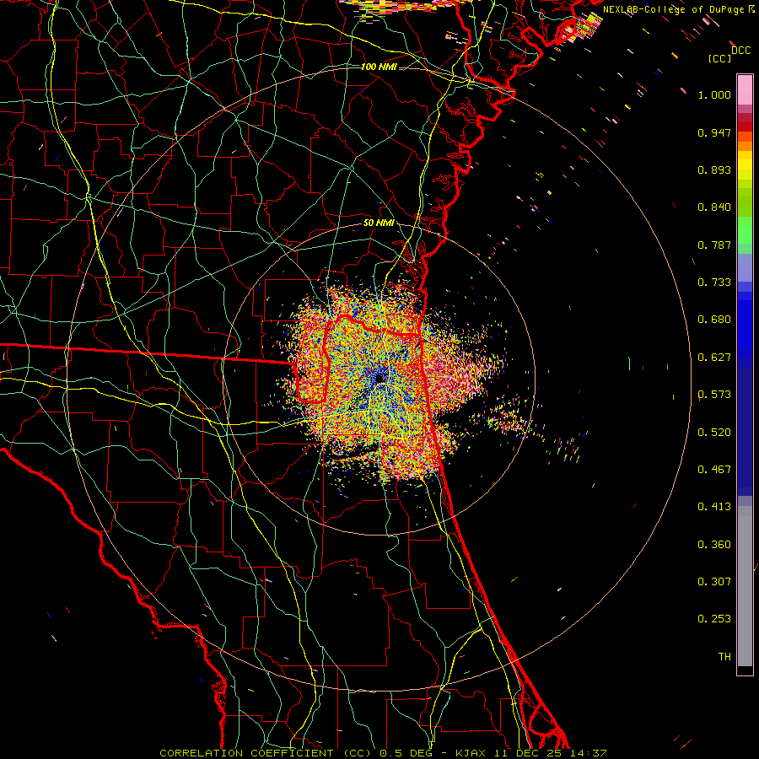Click the 0.893 legend value

tap(714, 170)
